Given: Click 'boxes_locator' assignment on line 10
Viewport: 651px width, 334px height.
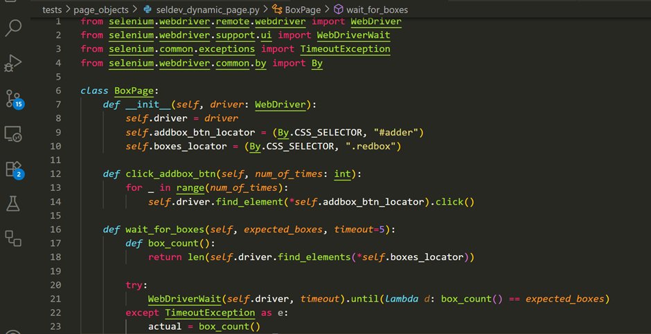Looking at the screenshot, I should click(190, 146).
